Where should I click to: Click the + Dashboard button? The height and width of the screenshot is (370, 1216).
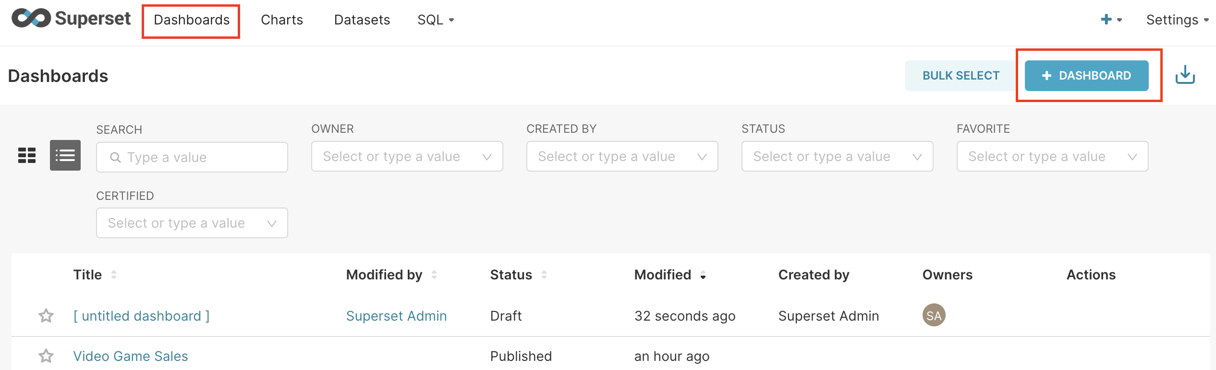[1086, 76]
